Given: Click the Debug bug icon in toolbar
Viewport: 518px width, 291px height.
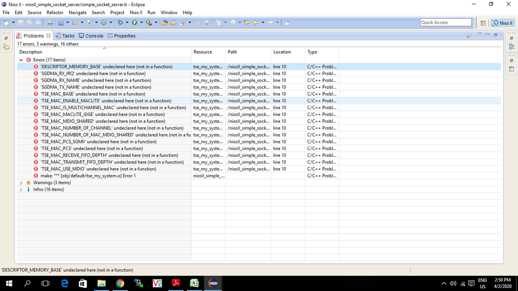Looking at the screenshot, I should pyautogui.click(x=120, y=22).
